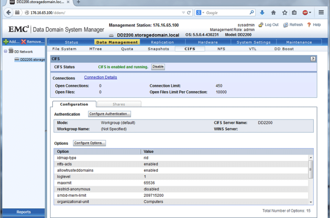330x218 pixels.
Task: Refresh the Data Domain view
Action: 293,25
